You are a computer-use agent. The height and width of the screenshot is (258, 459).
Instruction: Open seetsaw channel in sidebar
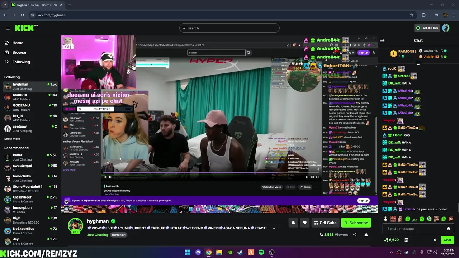[x=30, y=129]
